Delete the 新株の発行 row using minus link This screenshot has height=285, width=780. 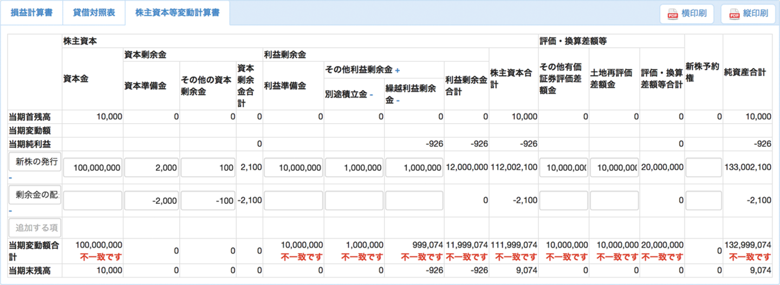pyautogui.click(x=10, y=177)
